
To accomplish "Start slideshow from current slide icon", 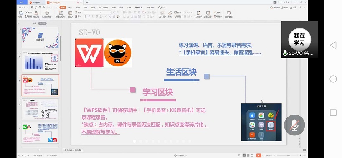I will [47, 13].
